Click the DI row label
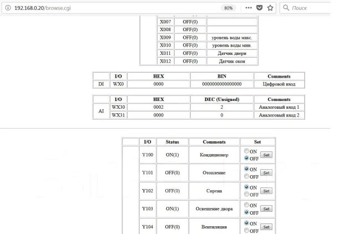Screen dimensions: 355x234 pyautogui.click(x=101, y=84)
